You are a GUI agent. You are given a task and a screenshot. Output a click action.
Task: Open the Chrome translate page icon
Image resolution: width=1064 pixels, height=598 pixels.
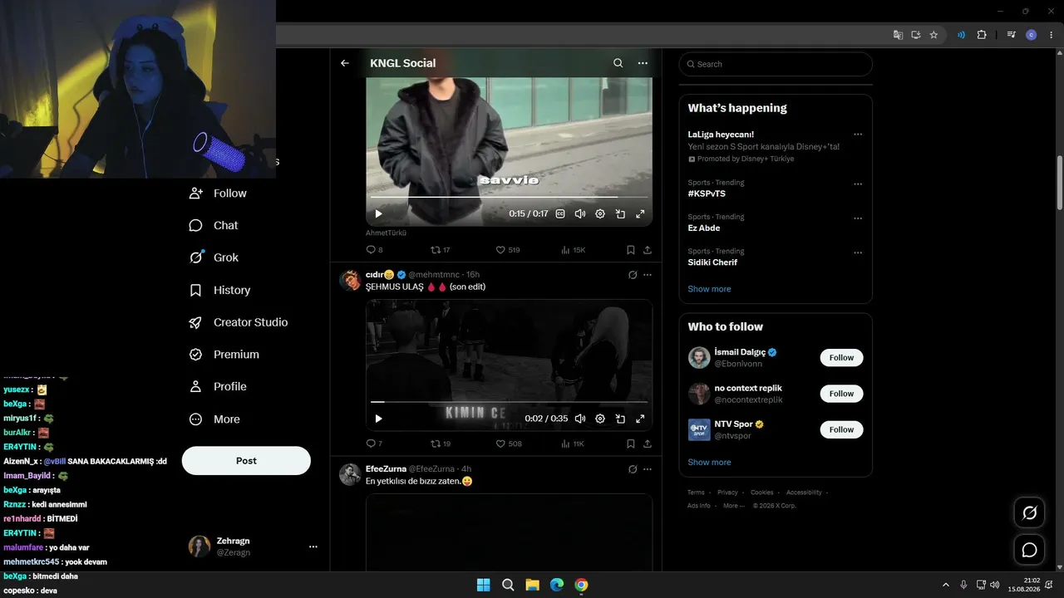click(x=898, y=35)
